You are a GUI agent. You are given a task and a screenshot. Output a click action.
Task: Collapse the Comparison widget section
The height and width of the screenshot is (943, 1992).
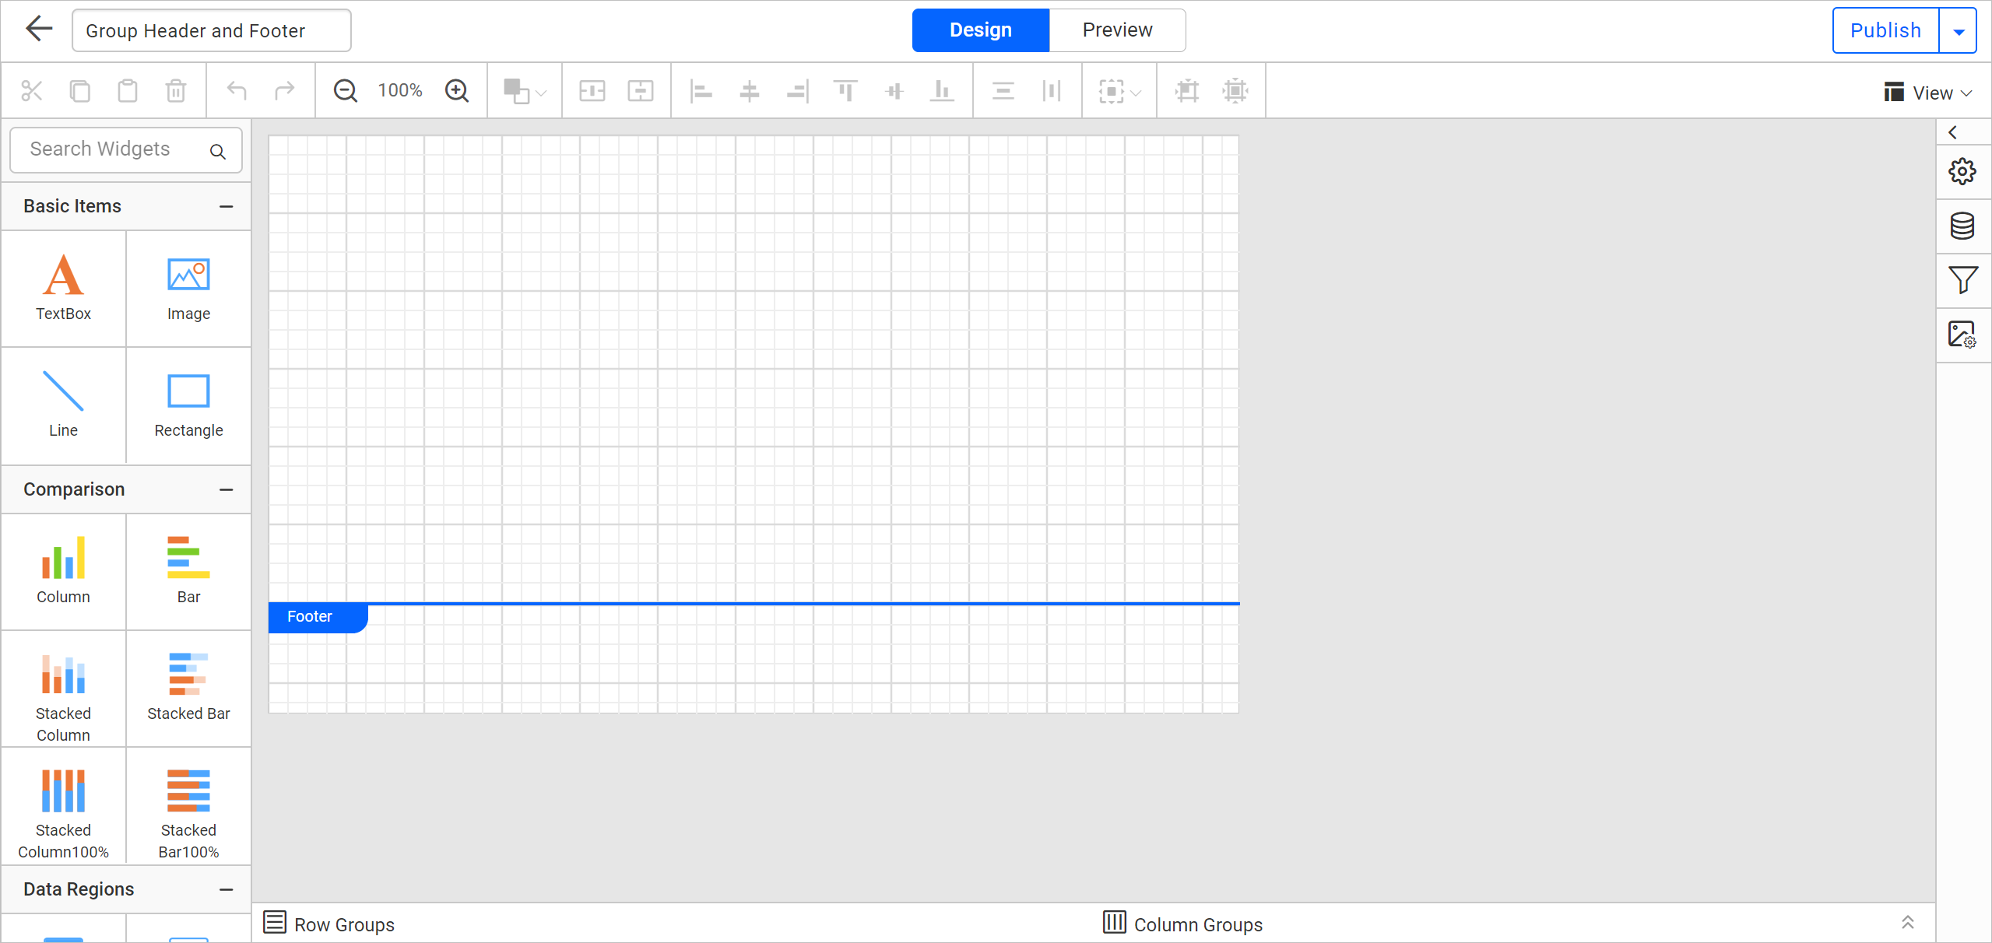click(x=226, y=489)
